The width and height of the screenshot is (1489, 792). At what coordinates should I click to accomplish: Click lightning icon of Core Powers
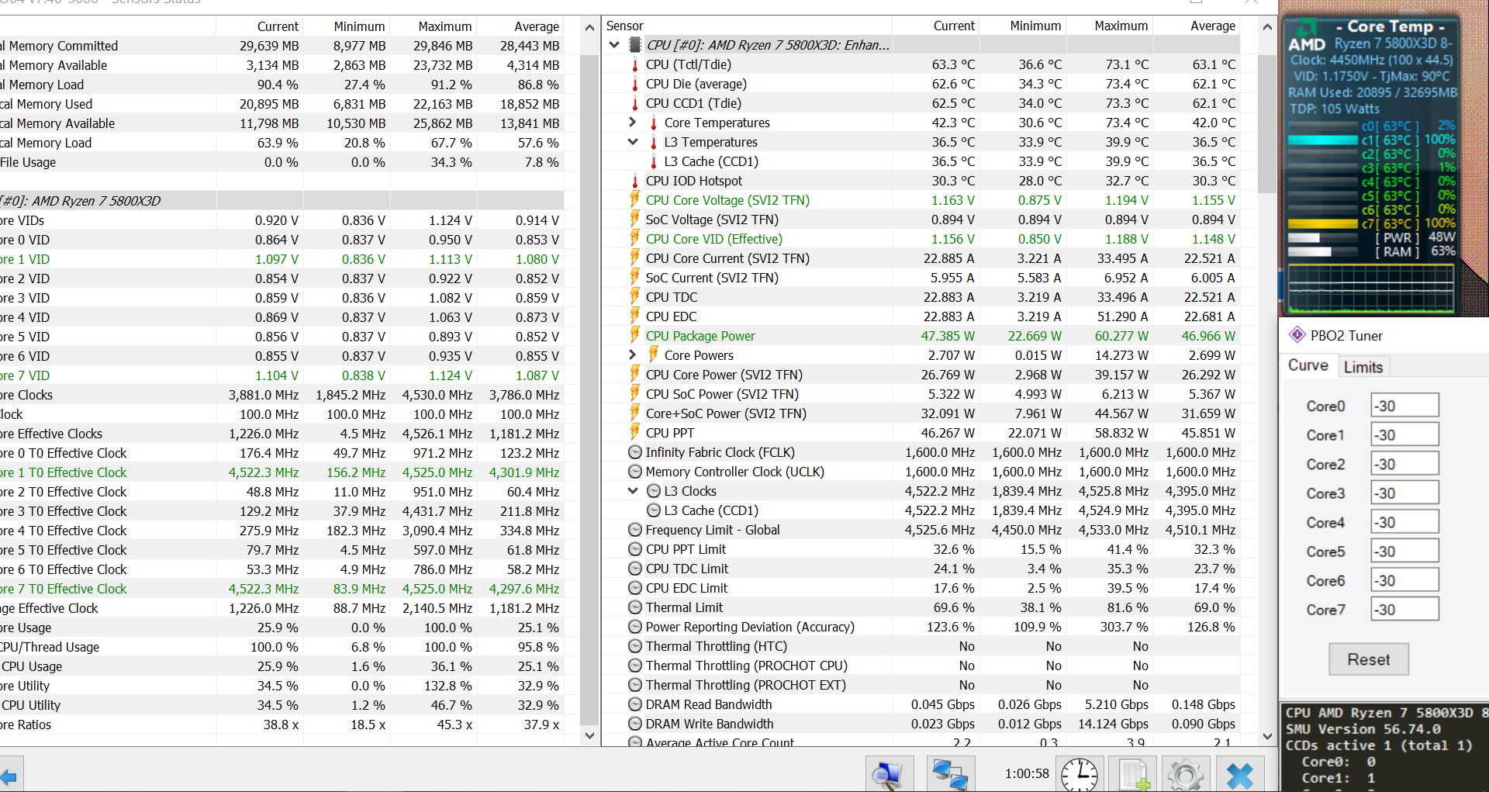(654, 355)
